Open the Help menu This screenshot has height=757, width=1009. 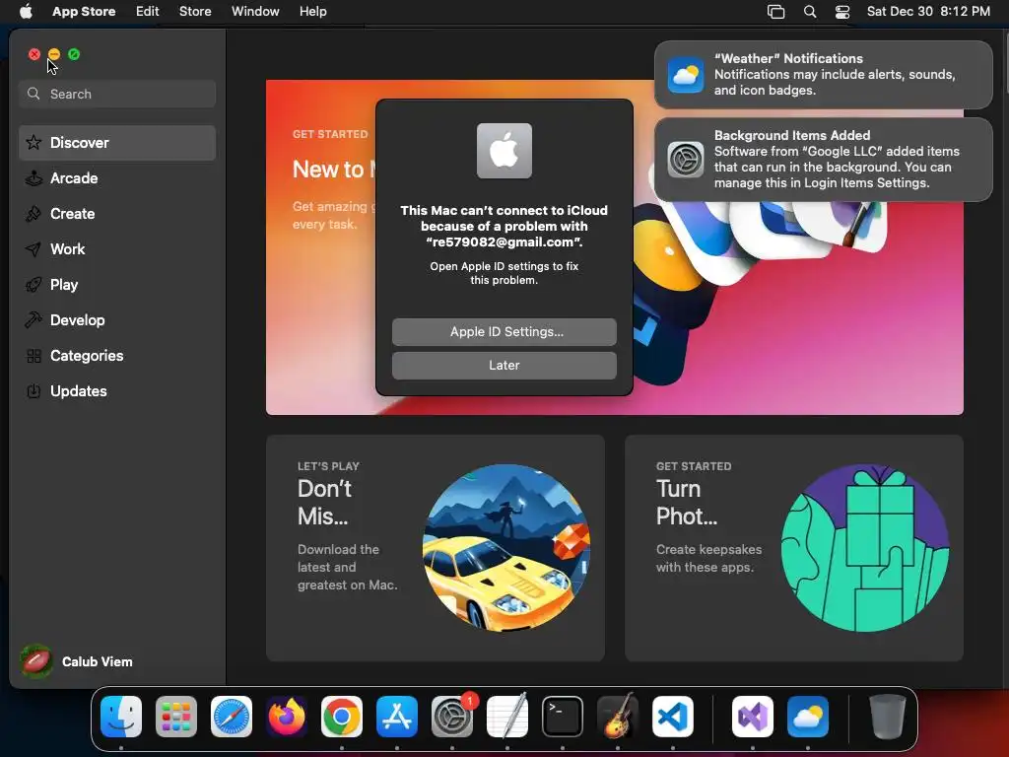(x=312, y=12)
